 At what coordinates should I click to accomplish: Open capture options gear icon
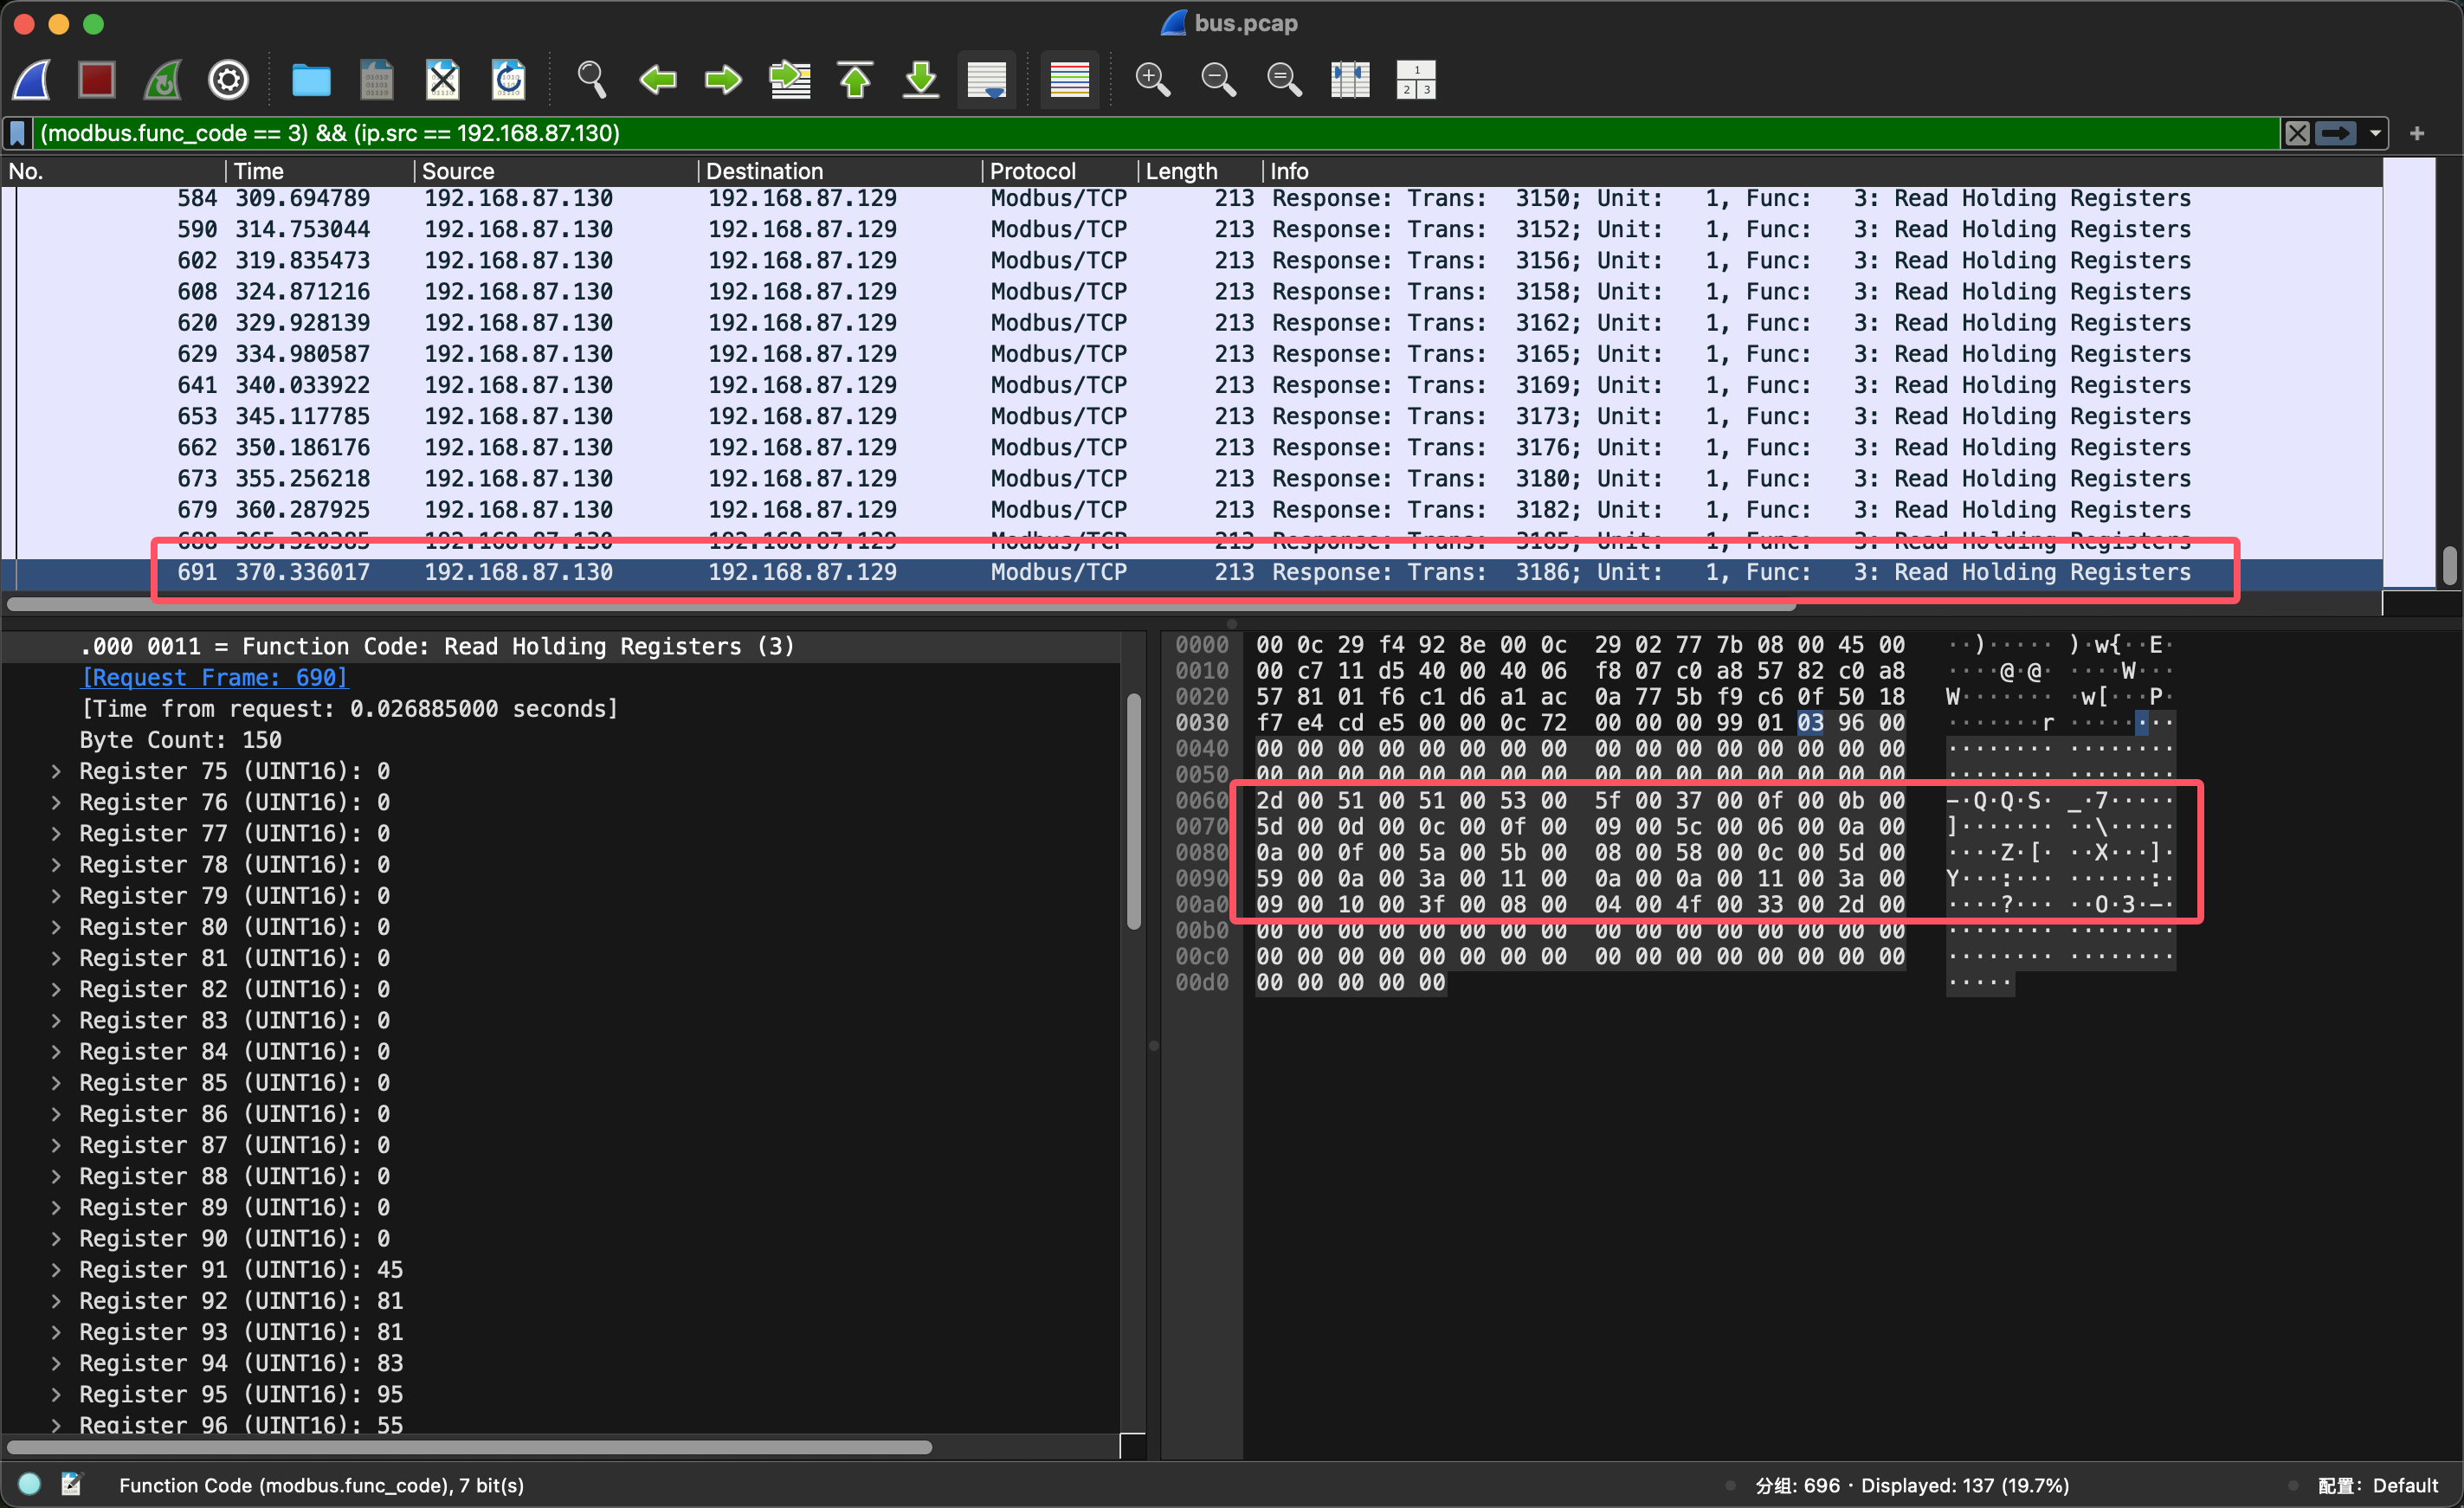coord(228,80)
